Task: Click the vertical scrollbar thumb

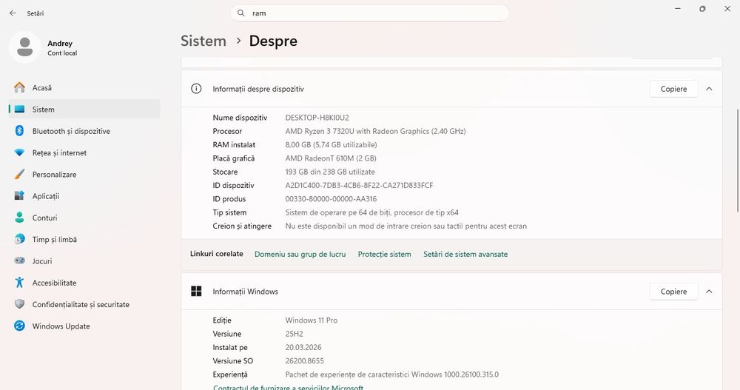Action: (738, 161)
